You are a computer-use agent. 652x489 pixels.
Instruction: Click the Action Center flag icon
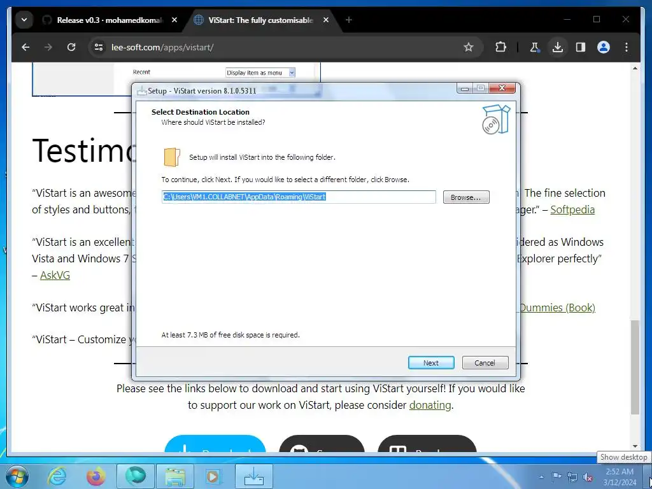[x=556, y=477]
